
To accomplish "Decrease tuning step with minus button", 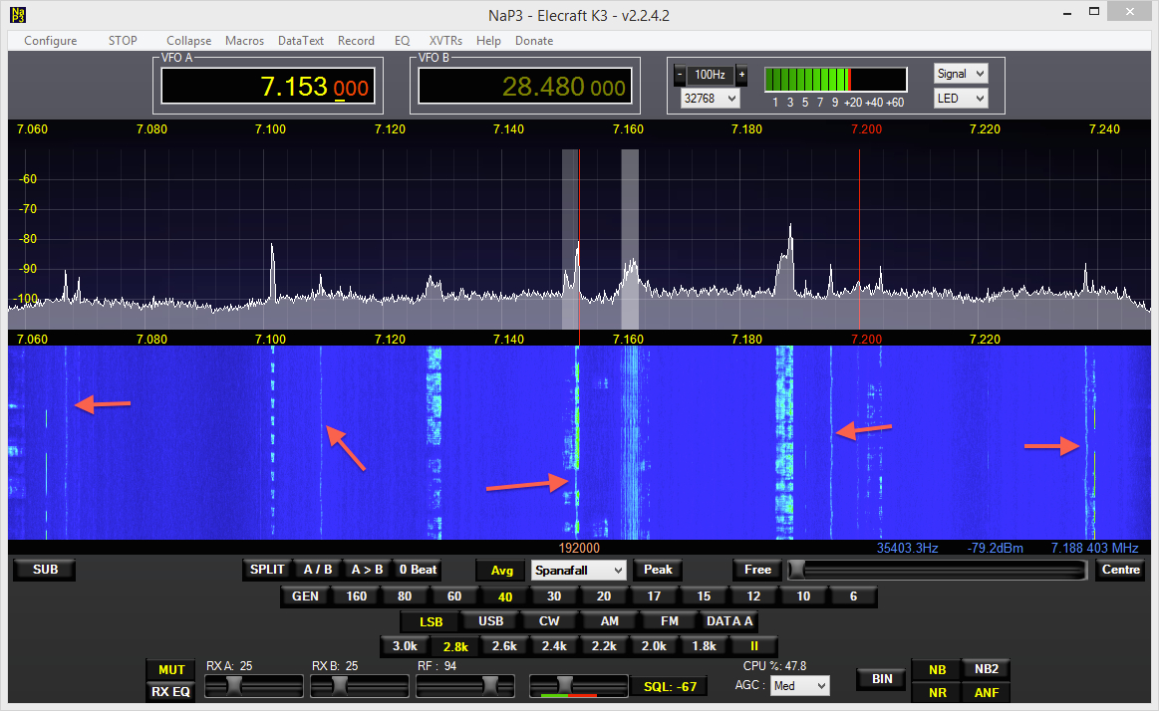I will pos(680,75).
